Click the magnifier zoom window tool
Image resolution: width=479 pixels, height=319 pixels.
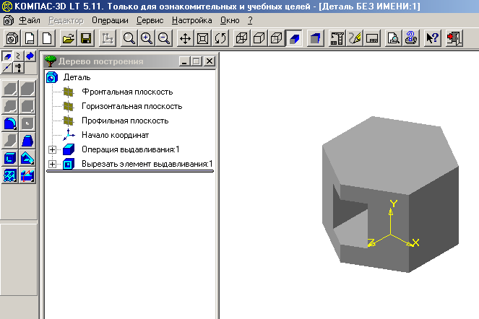129,38
